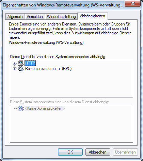Click the Keine Abhängigkeiten globe icon
This screenshot has width=143, height=161.
[21, 108]
